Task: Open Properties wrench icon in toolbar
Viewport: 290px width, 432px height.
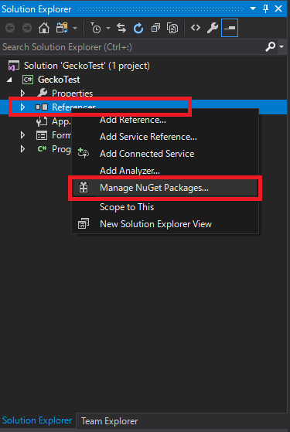Action: point(213,28)
